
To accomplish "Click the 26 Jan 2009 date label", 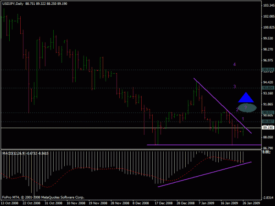I will [x=251, y=203].
